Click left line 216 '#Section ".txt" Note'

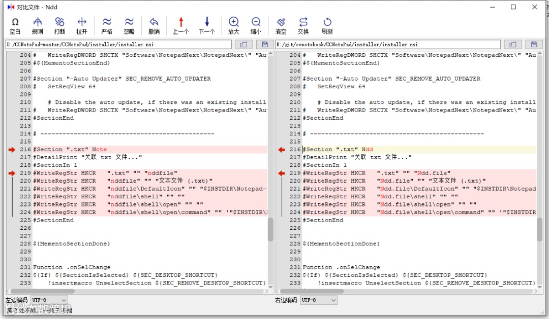pyautogui.click(x=70, y=150)
